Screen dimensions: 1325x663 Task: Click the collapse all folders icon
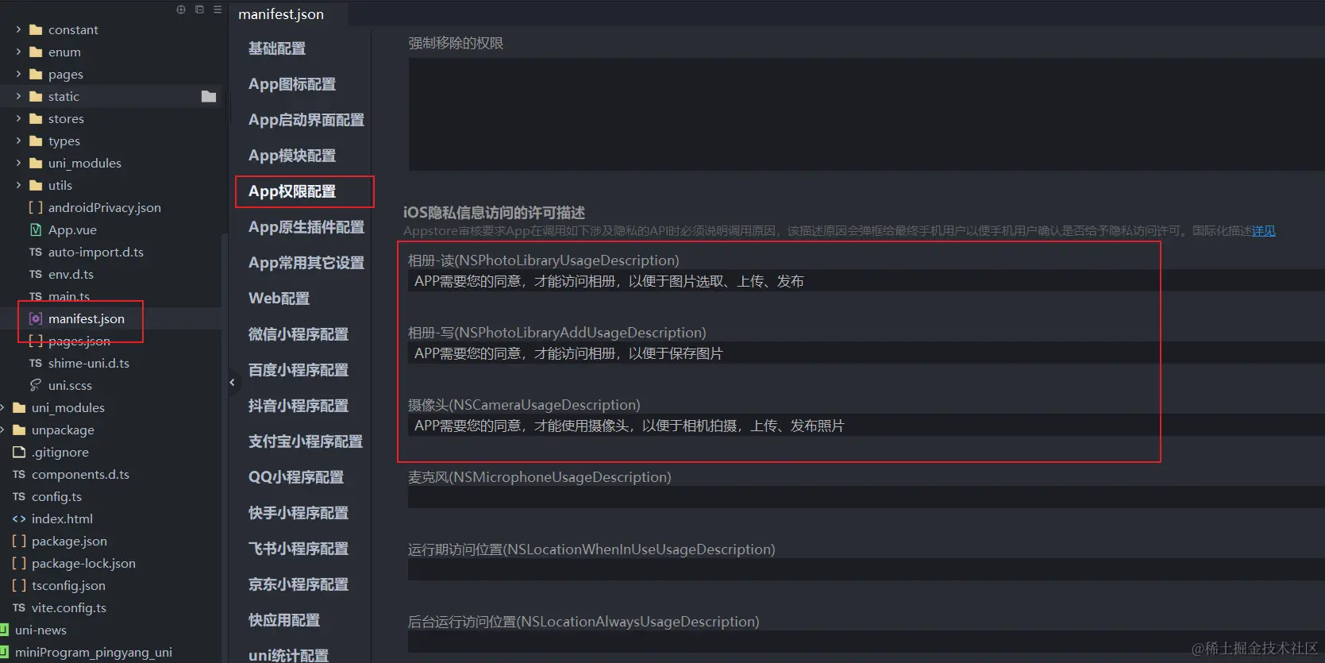(199, 10)
